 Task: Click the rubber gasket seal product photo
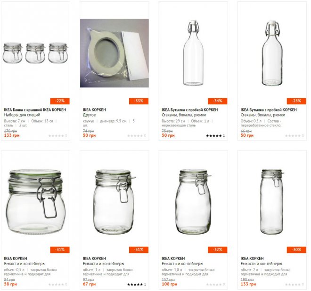[114, 53]
